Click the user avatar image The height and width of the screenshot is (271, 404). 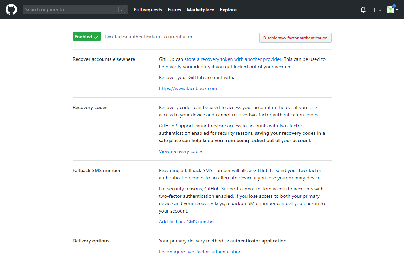[x=390, y=10]
